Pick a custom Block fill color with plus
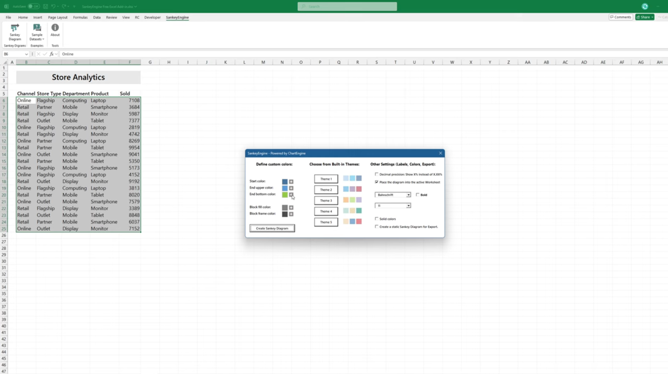The image size is (668, 374). coord(291,208)
